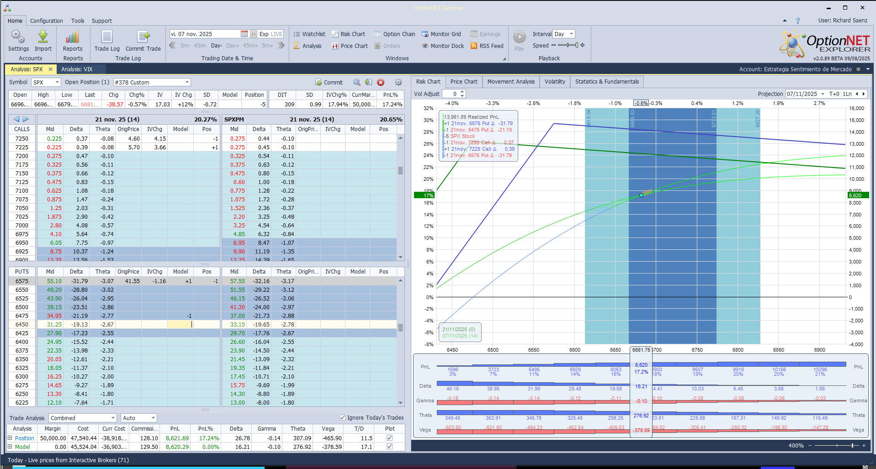This screenshot has height=469, width=876.
Task: Open the Support ribbon tab
Action: pyautogui.click(x=101, y=21)
